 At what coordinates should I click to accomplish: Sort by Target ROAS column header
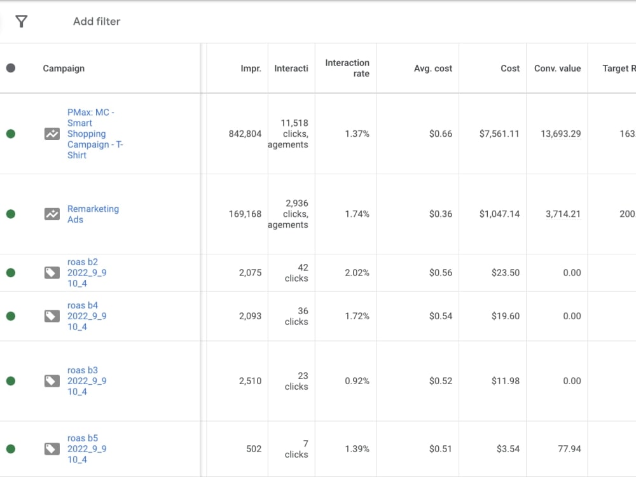pyautogui.click(x=619, y=68)
